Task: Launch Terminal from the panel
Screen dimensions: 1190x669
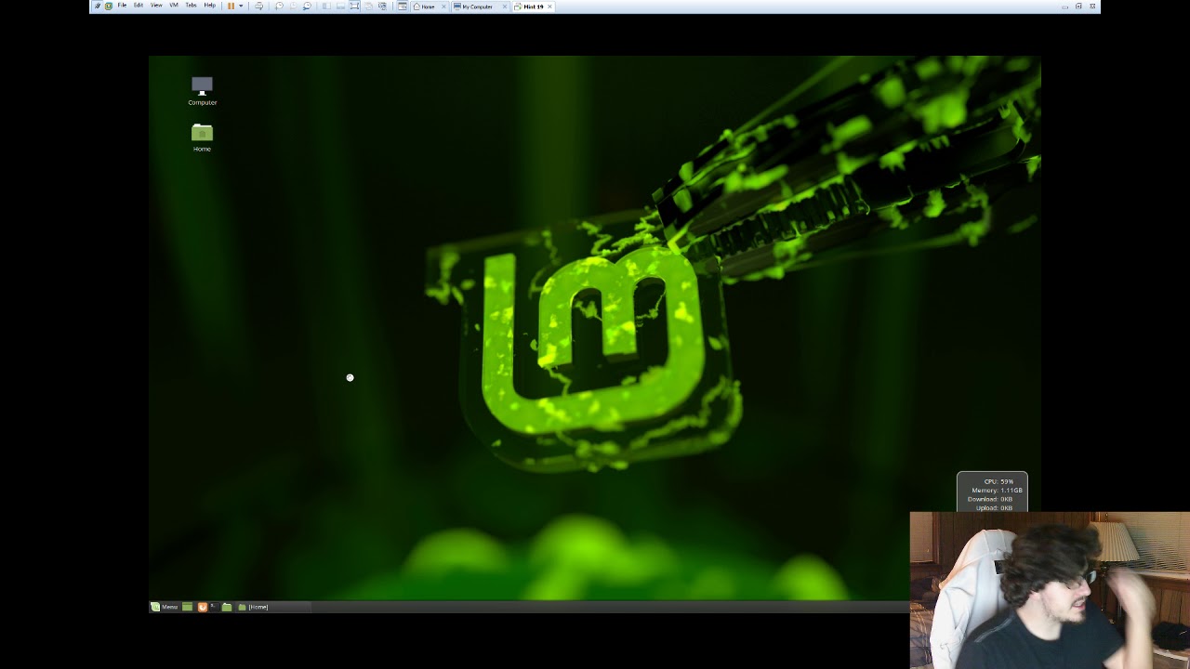Action: pyautogui.click(x=215, y=607)
